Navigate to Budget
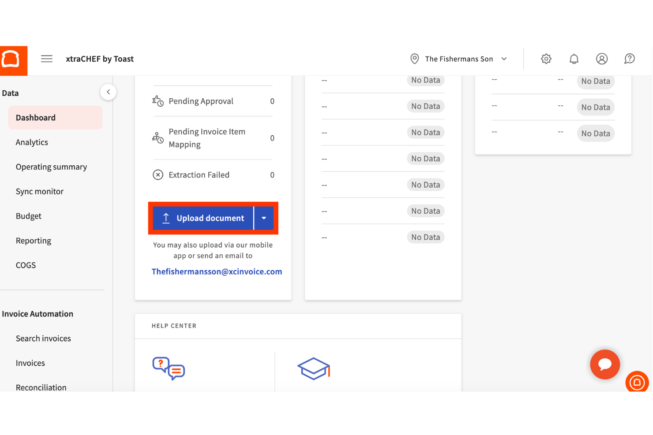The image size is (653, 435). (x=29, y=216)
